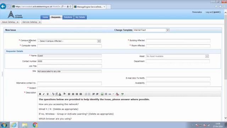Toggle bold formatting in Description editor

[40, 94]
